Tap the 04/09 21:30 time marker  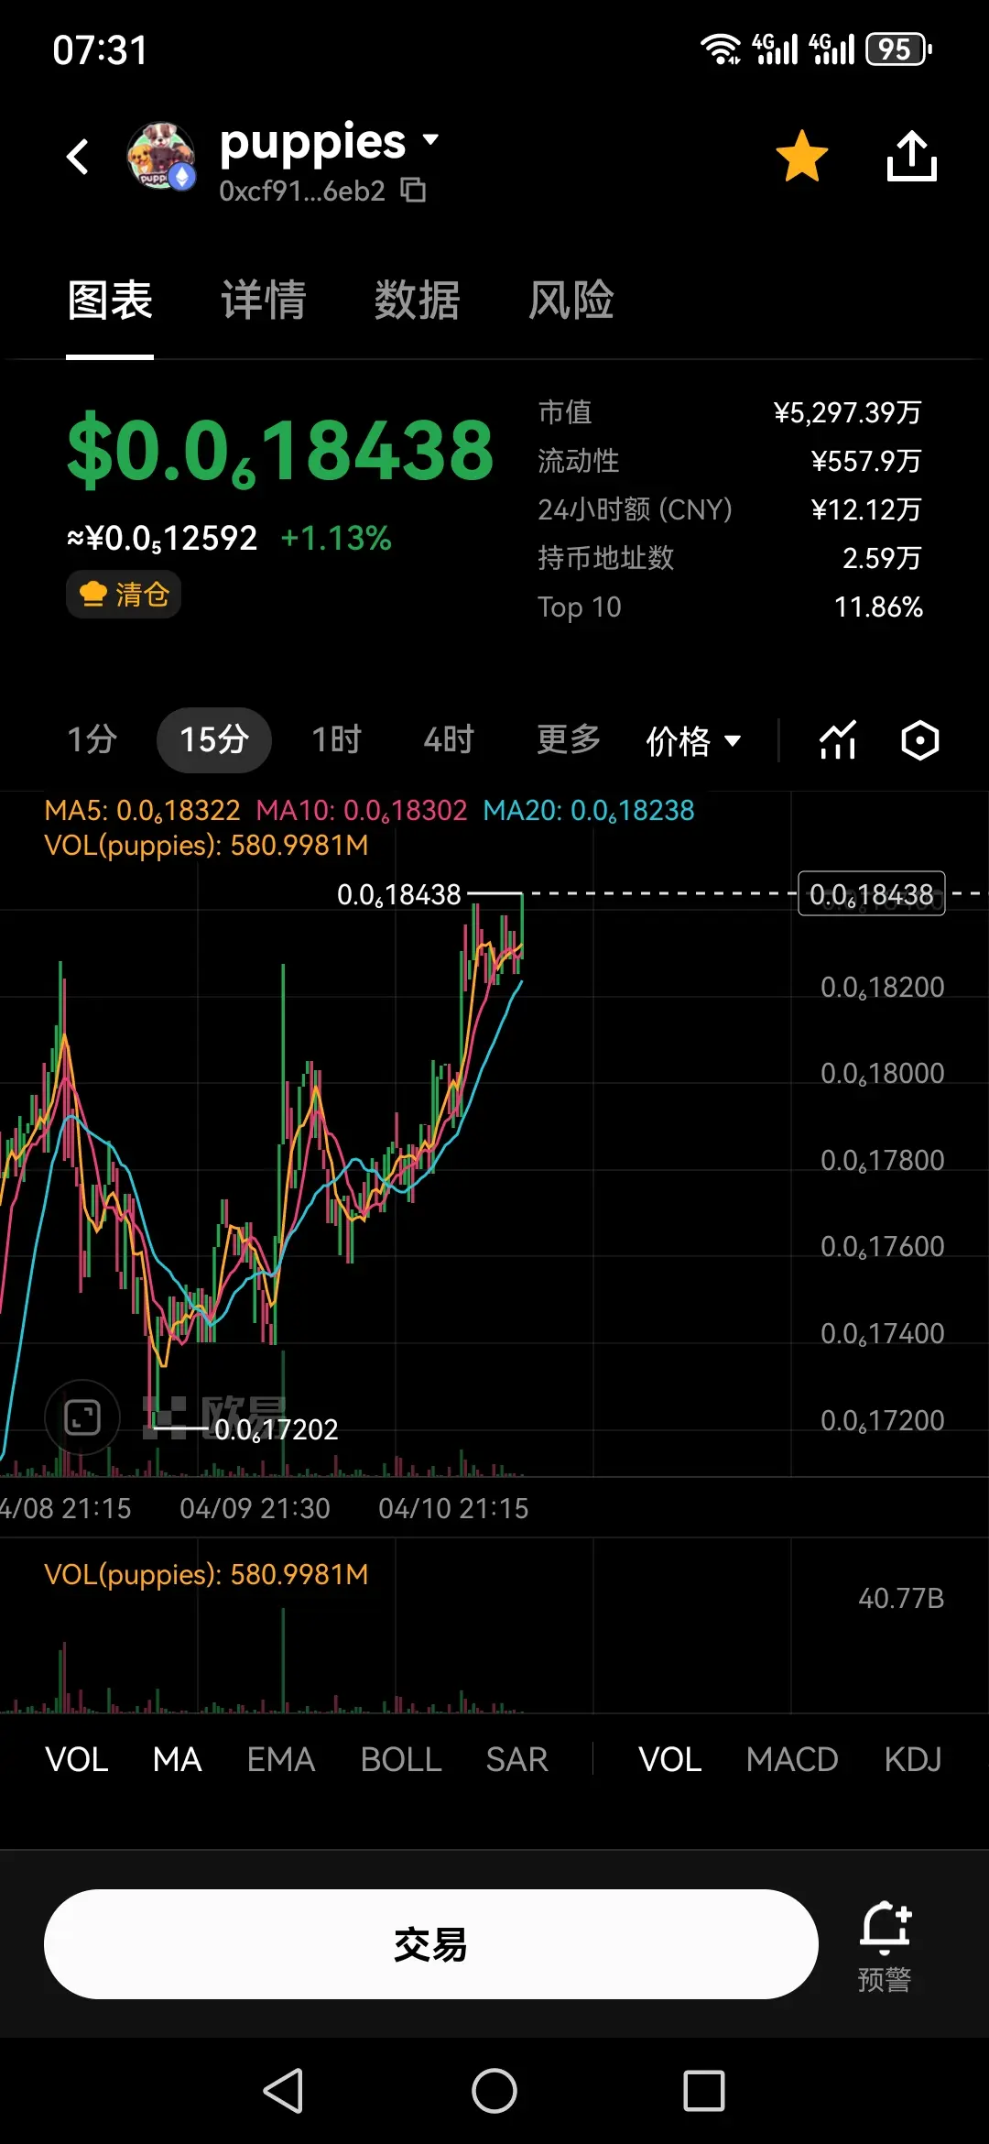coord(255,1508)
